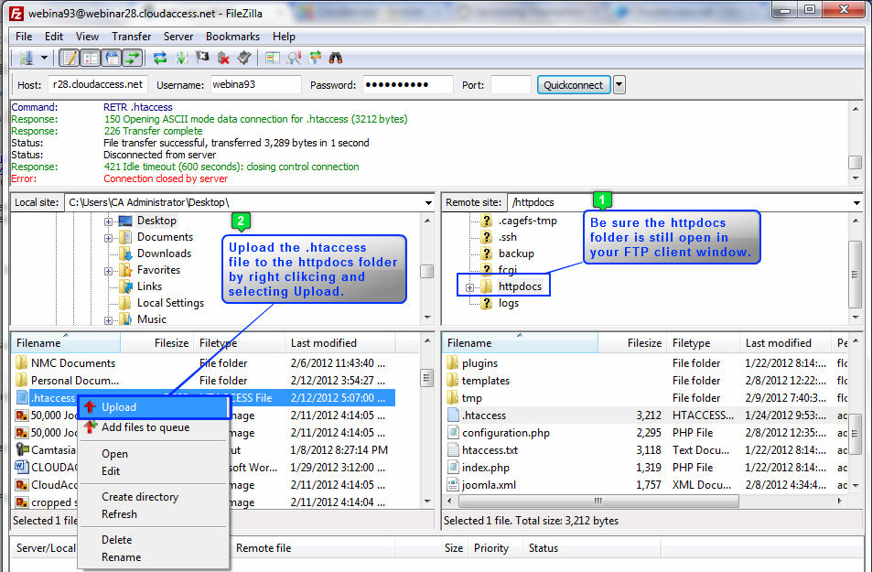This screenshot has width=872, height=572.
Task: Sort remote list by Filesize column
Action: click(632, 343)
